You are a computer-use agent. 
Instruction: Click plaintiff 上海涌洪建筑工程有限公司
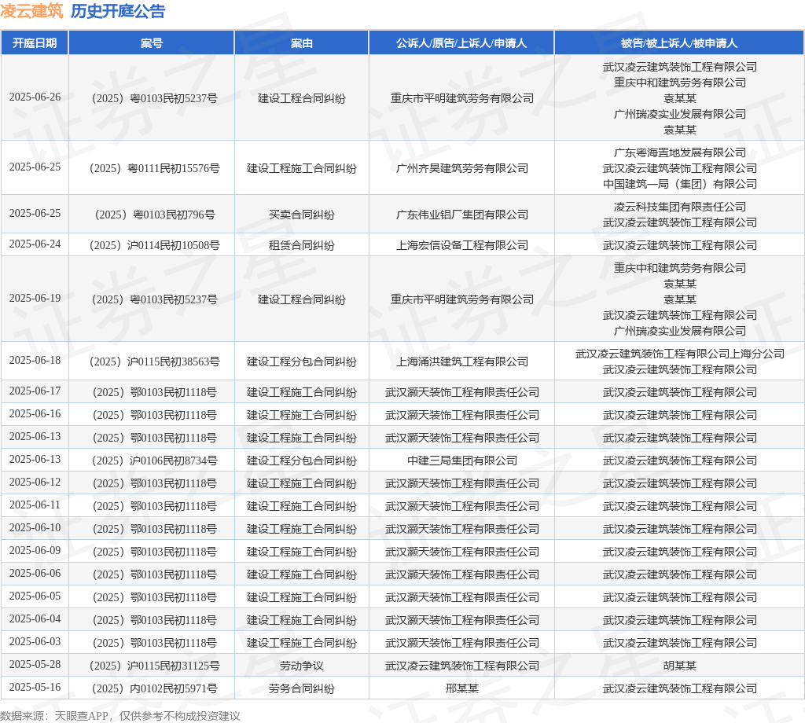[462, 361]
